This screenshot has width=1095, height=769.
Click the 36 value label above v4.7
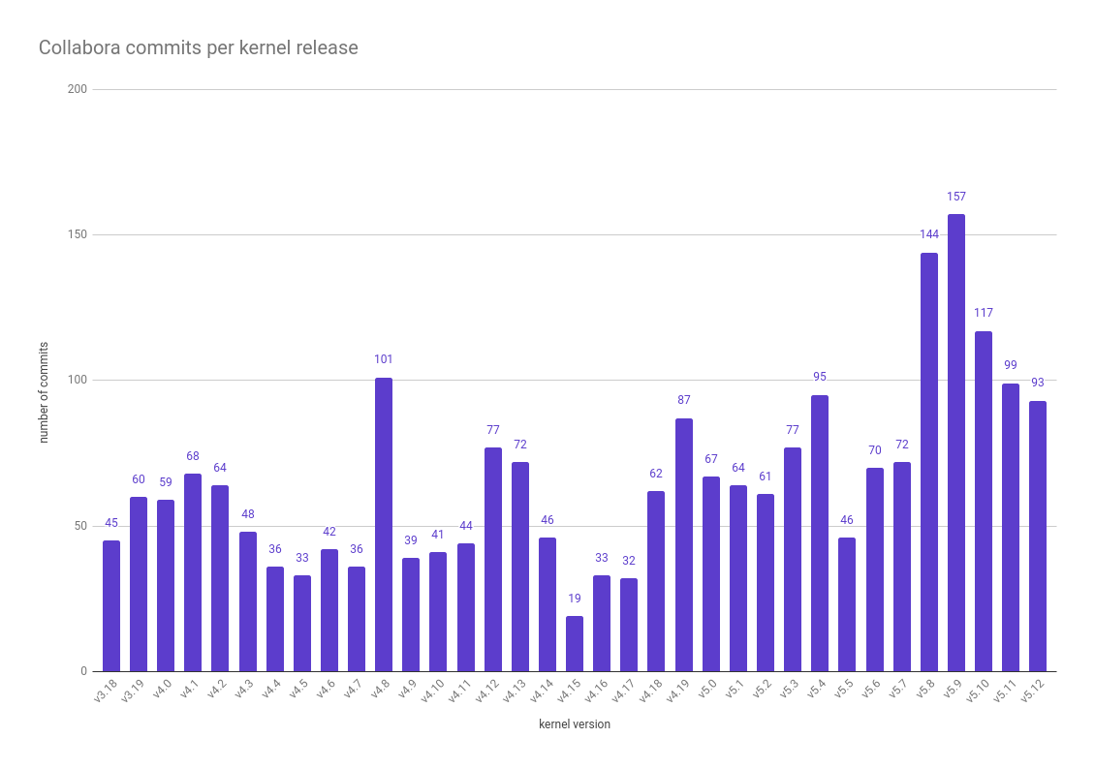pos(357,549)
